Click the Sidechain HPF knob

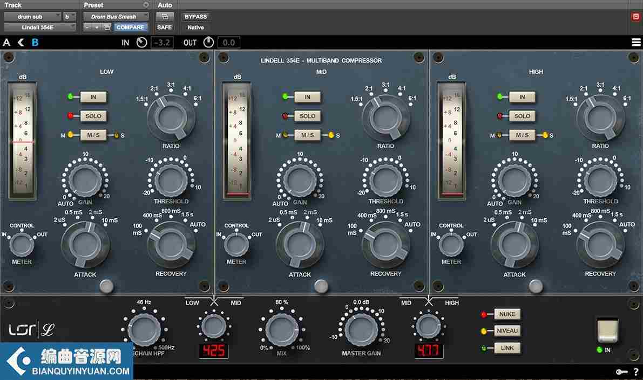point(144,330)
